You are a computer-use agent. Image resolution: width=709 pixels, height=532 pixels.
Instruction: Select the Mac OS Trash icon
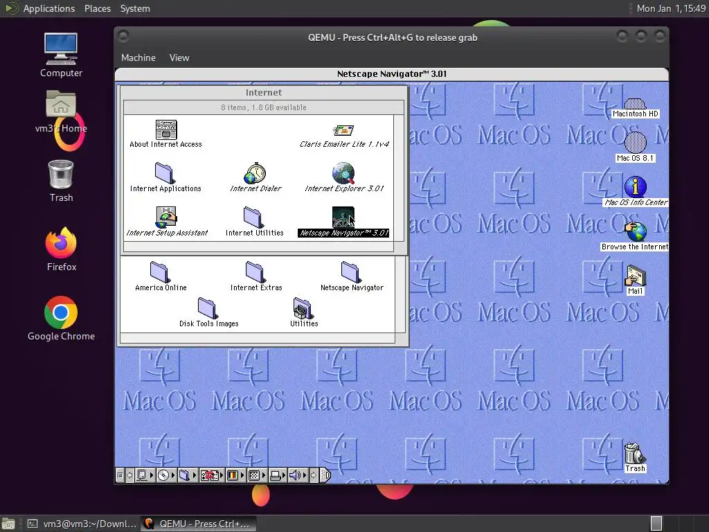tap(634, 453)
